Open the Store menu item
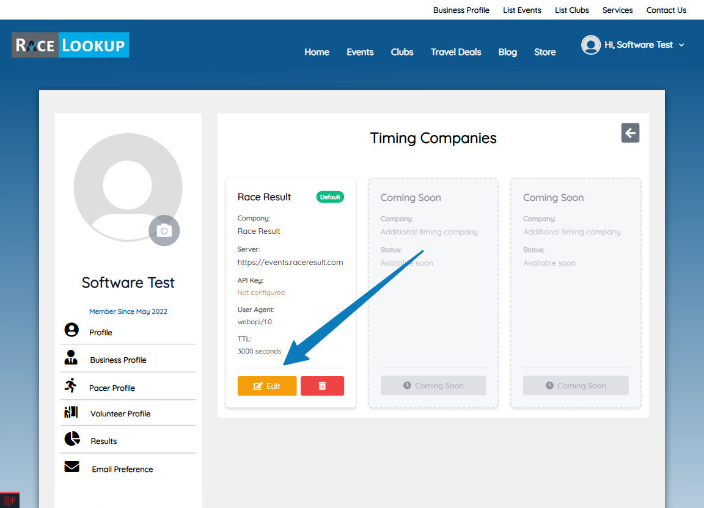The width and height of the screenshot is (704, 508). (544, 52)
